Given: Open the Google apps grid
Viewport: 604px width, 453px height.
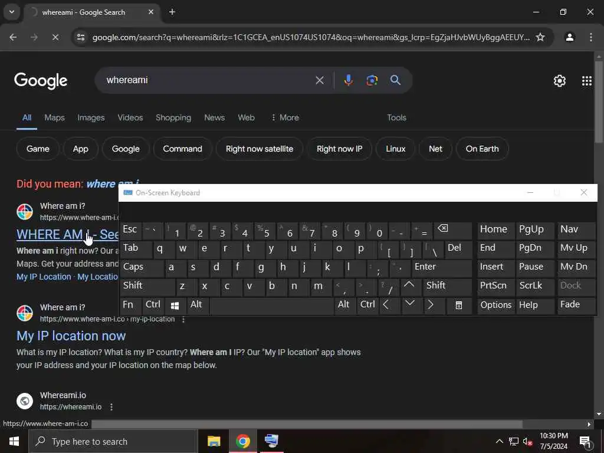Looking at the screenshot, I should (587, 80).
